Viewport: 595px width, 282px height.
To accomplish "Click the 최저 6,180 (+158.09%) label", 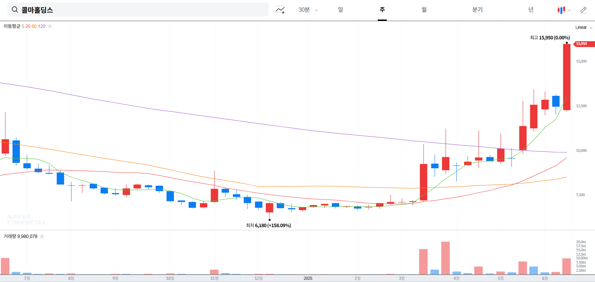I will click(268, 225).
